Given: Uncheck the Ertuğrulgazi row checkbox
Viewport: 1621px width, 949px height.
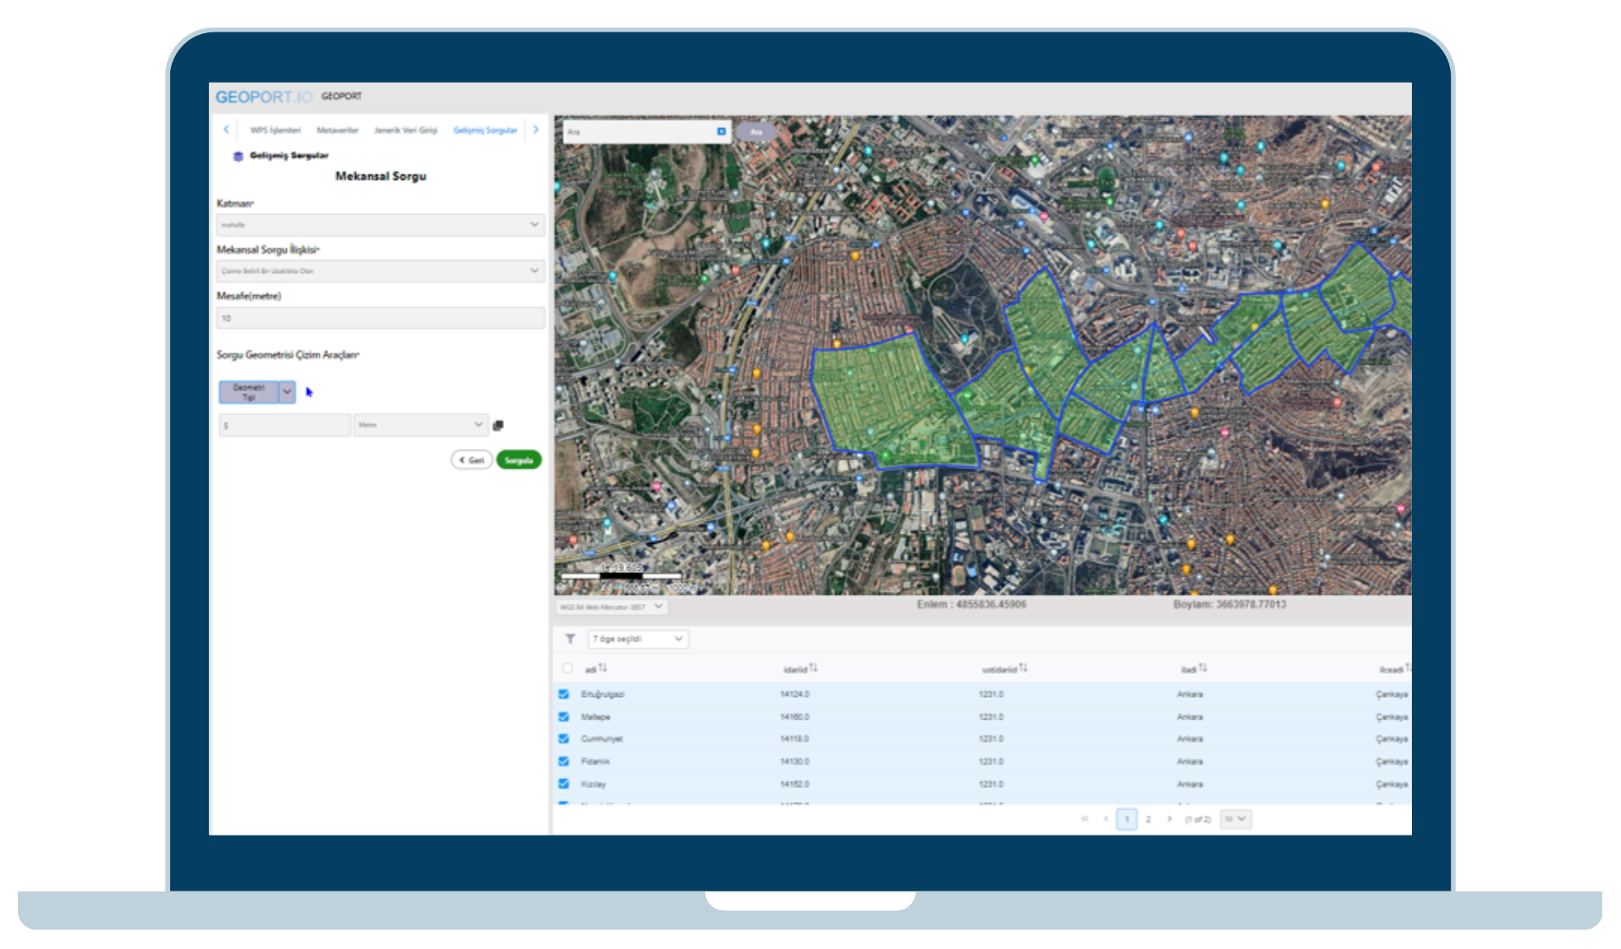Looking at the screenshot, I should (564, 695).
